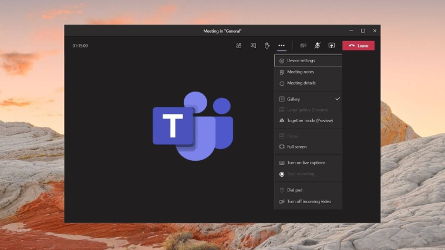This screenshot has height=250, width=445.
Task: Open the Dial pad
Action: [x=308, y=190]
